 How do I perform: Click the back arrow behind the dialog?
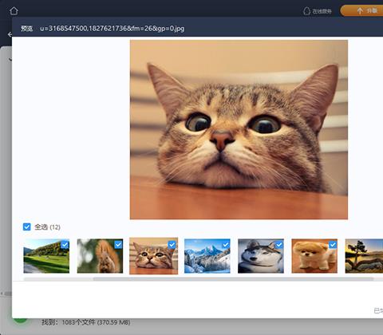click(10, 34)
